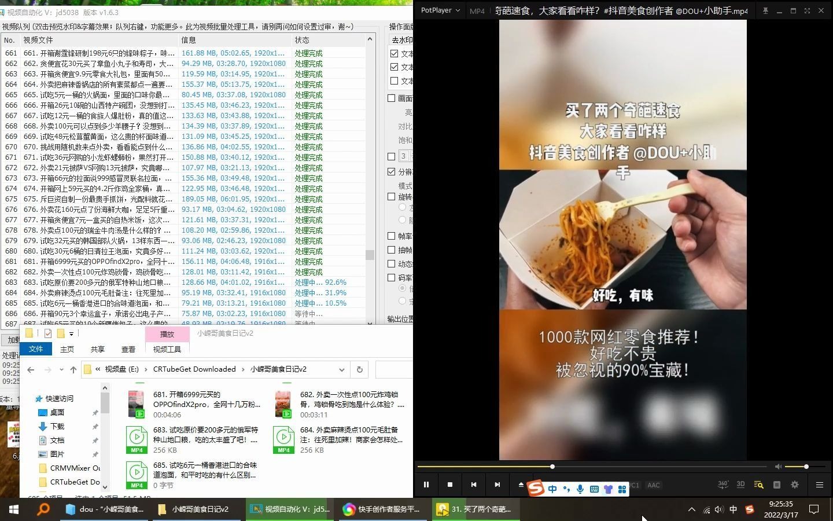Image resolution: width=833 pixels, height=521 pixels.
Task: Open the notification center icon
Action: coord(814,509)
